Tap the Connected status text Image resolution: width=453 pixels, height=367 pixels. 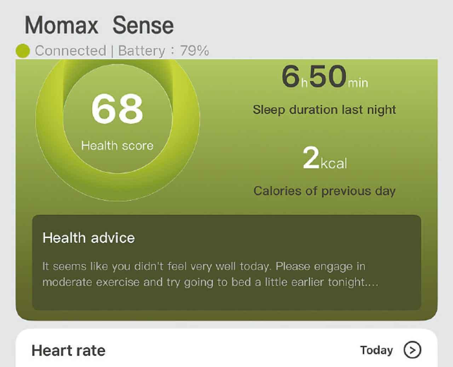[x=70, y=51]
